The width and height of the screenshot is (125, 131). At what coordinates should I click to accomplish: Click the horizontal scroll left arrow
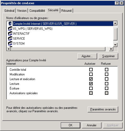[9, 49]
